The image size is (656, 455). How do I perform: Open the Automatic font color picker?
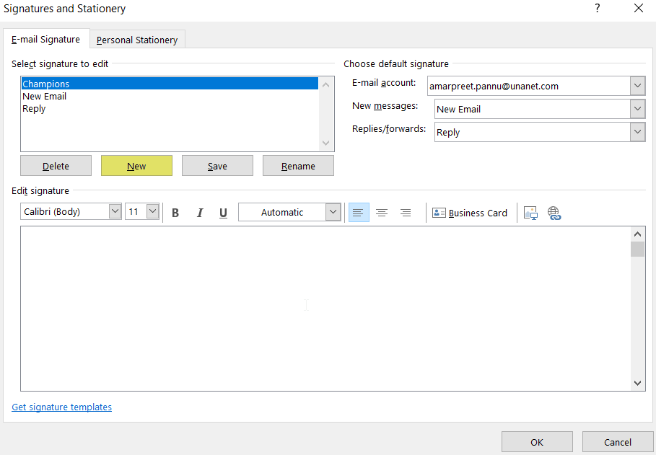tap(332, 212)
